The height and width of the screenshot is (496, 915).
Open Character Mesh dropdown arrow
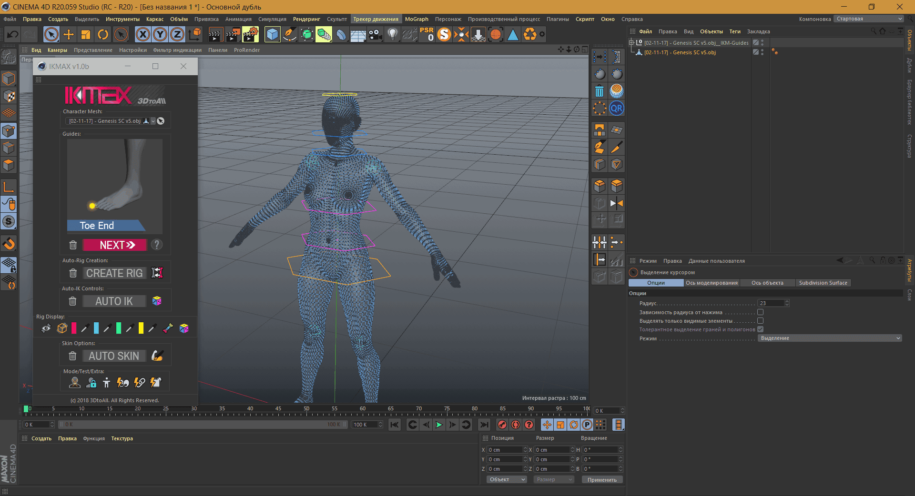tap(153, 121)
